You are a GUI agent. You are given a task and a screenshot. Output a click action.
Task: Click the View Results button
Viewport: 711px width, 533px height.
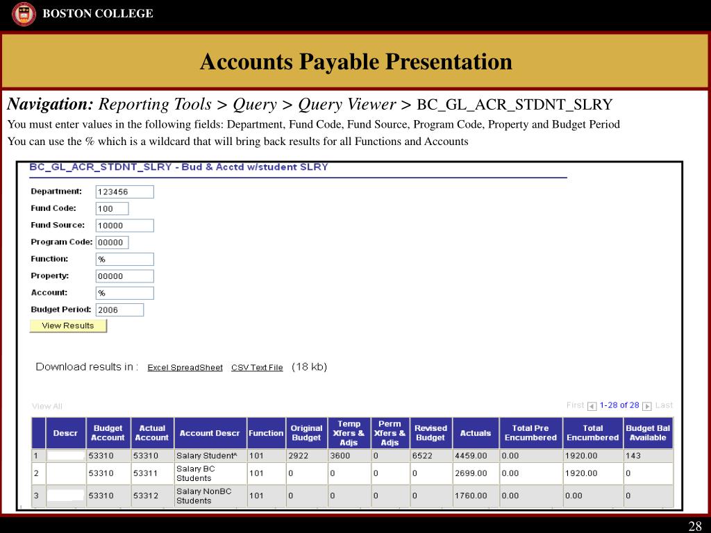click(x=68, y=326)
